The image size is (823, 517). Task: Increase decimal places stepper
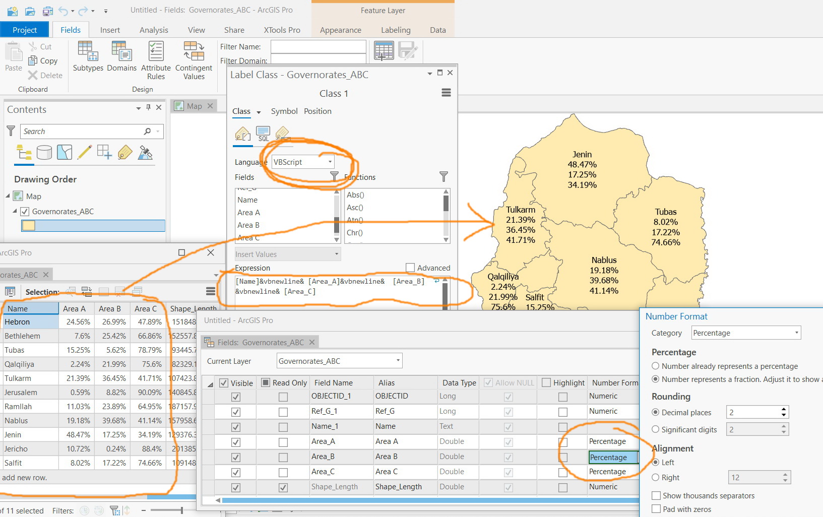click(784, 409)
